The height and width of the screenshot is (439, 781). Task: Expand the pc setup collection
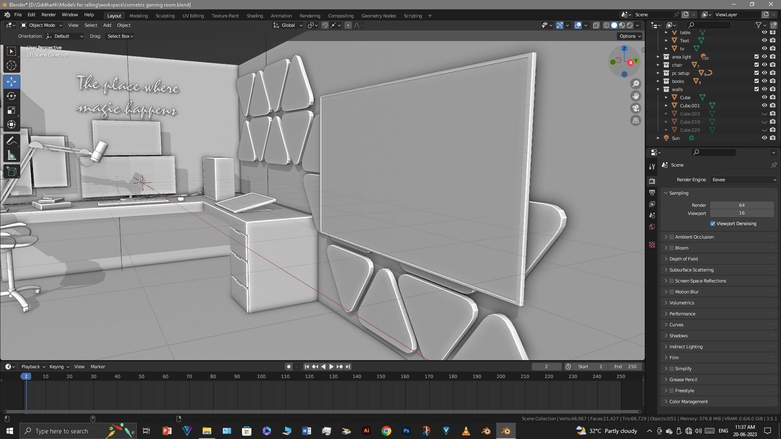pos(658,73)
